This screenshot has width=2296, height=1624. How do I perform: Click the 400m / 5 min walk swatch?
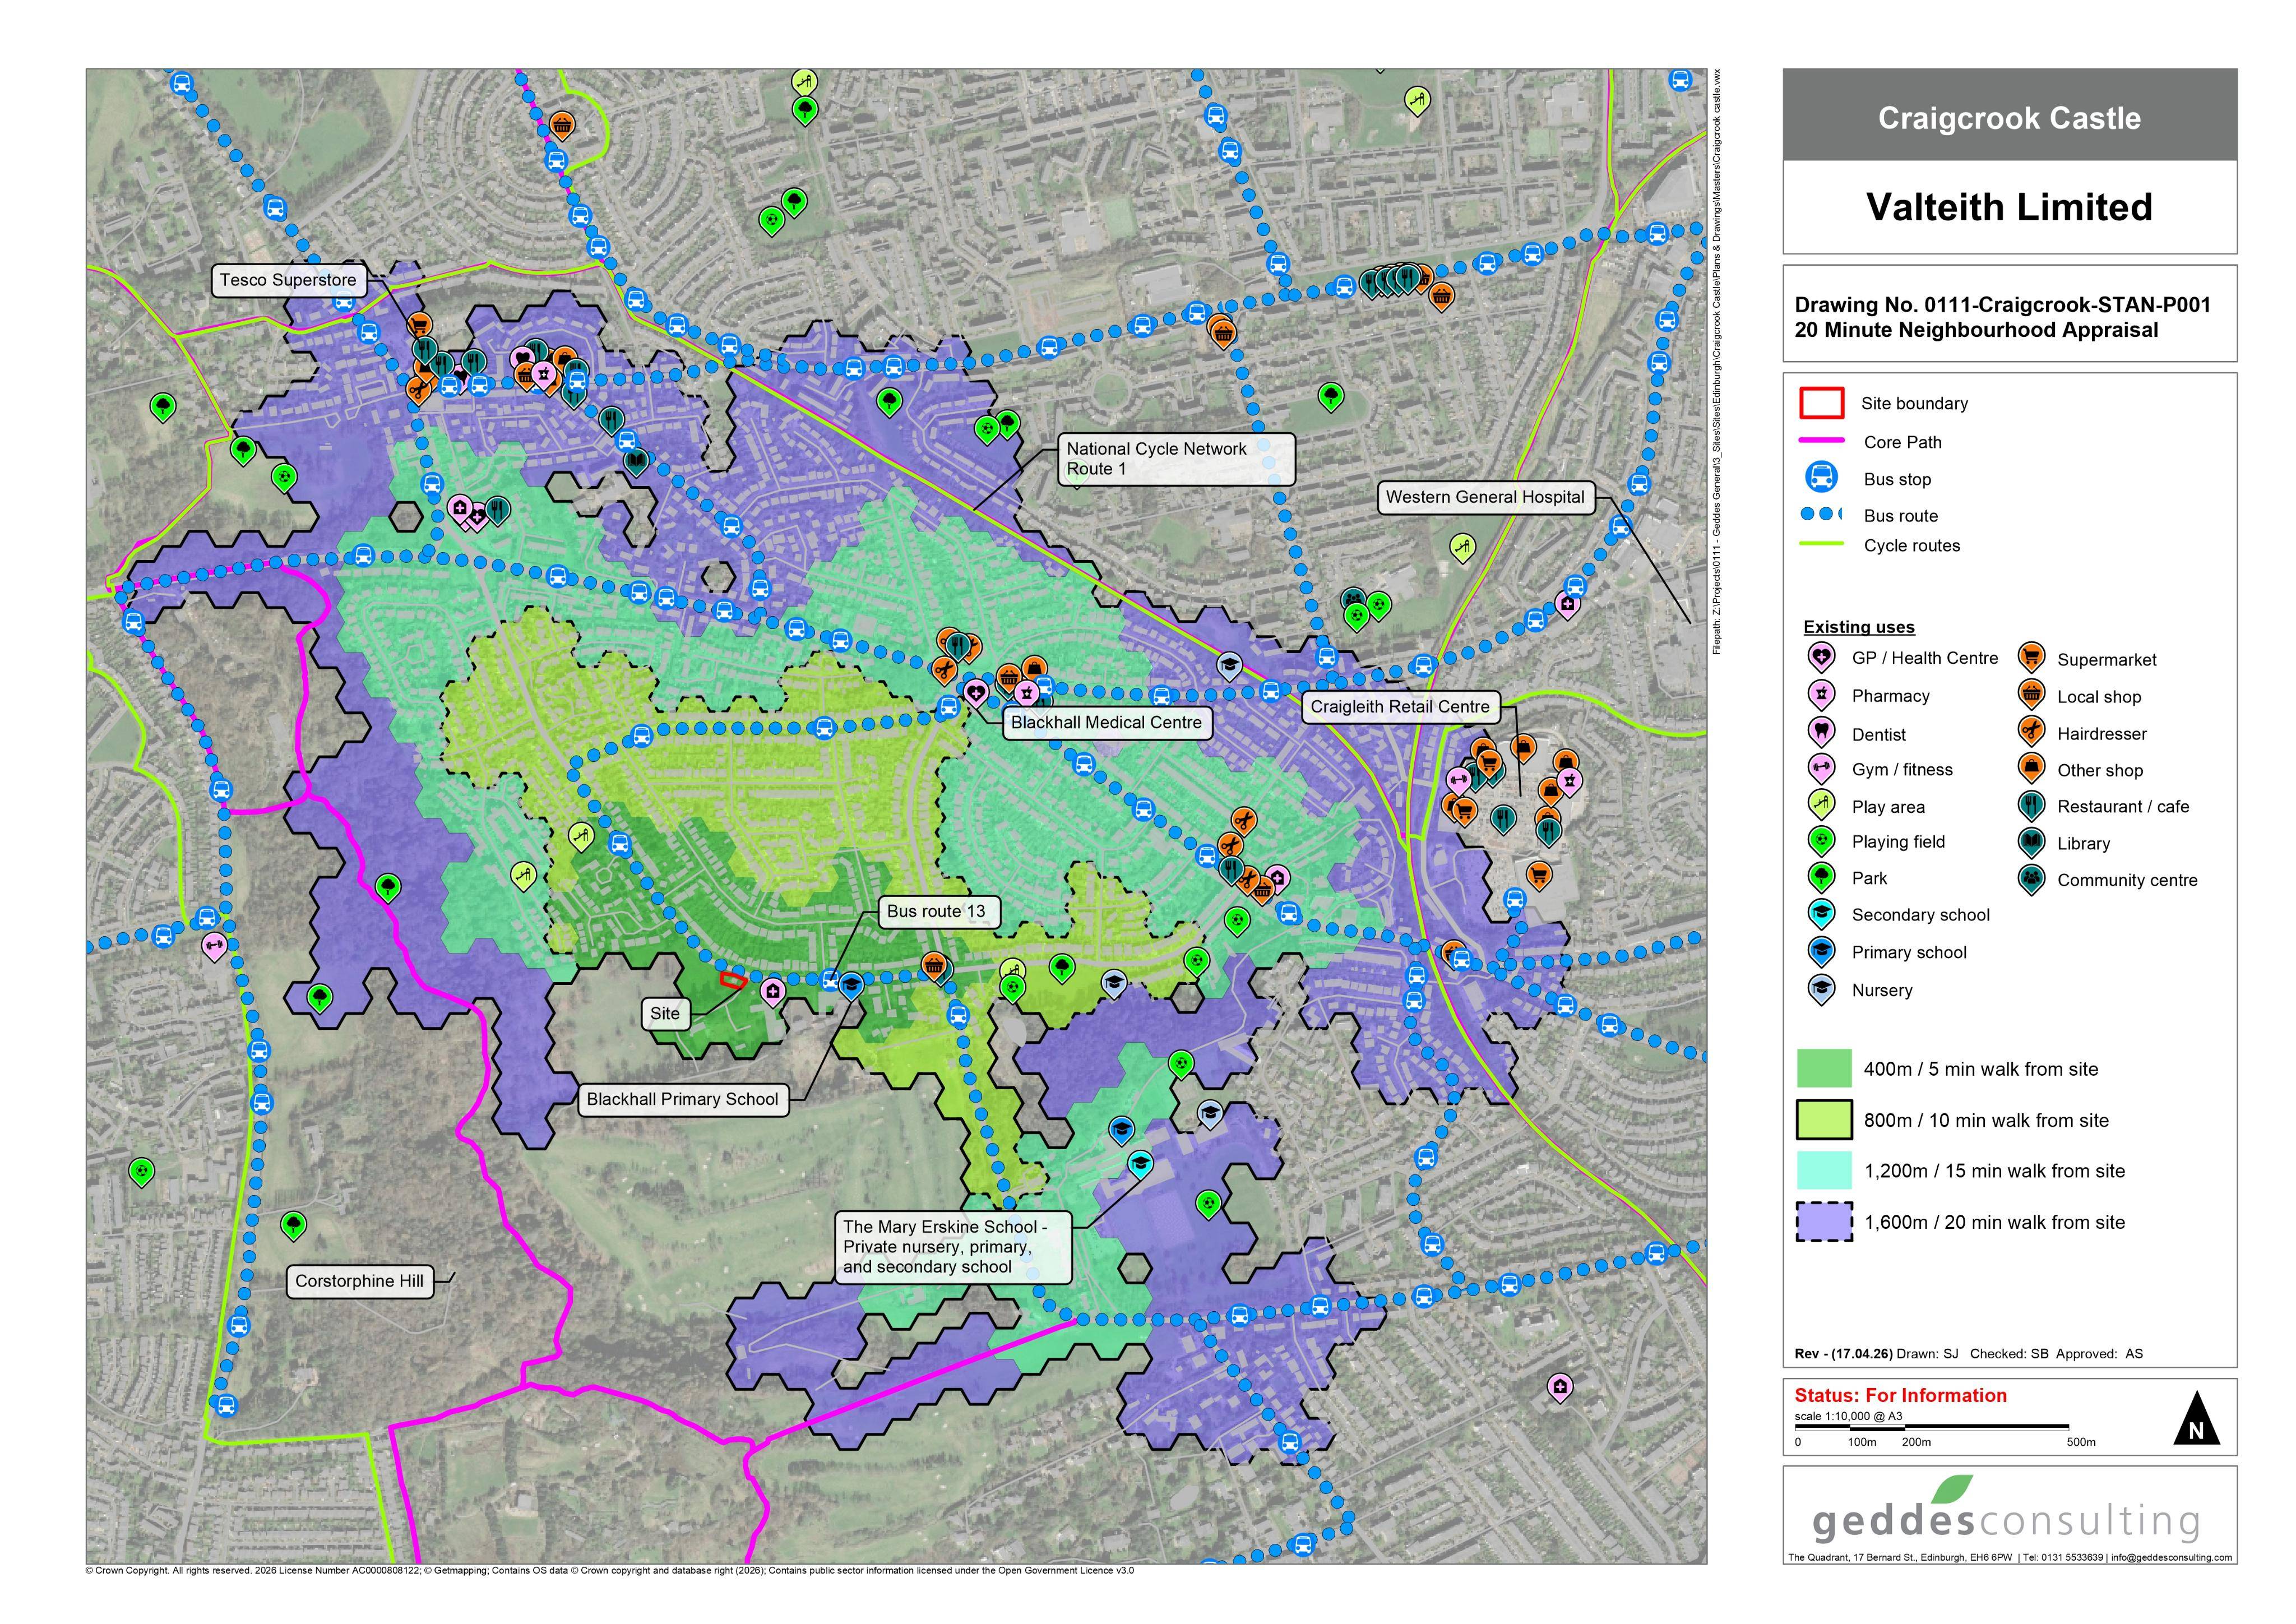coord(1824,1068)
